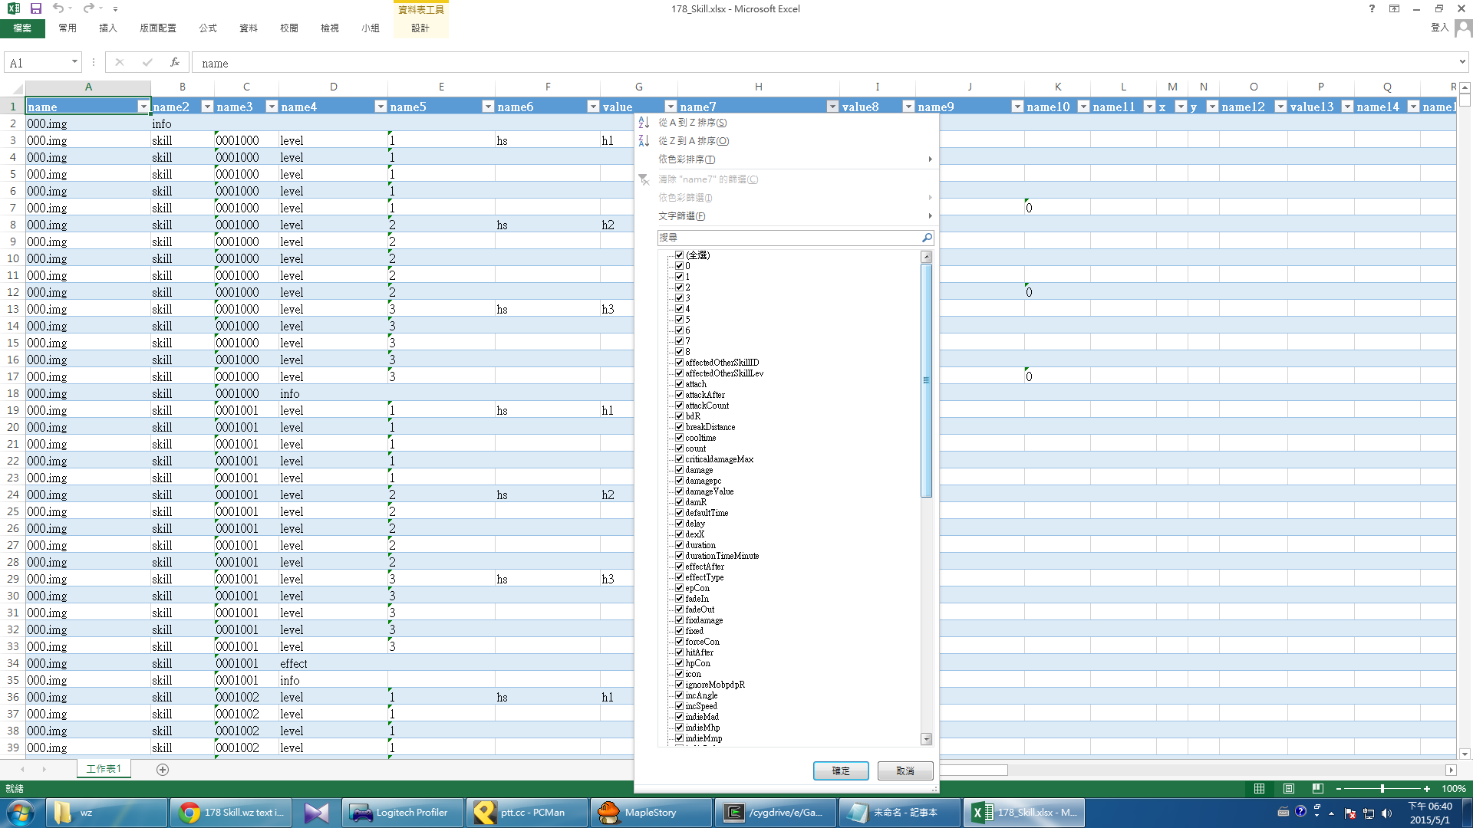Uncheck the affectedOtherSkillID filter checkbox
1473x828 pixels.
coord(679,363)
